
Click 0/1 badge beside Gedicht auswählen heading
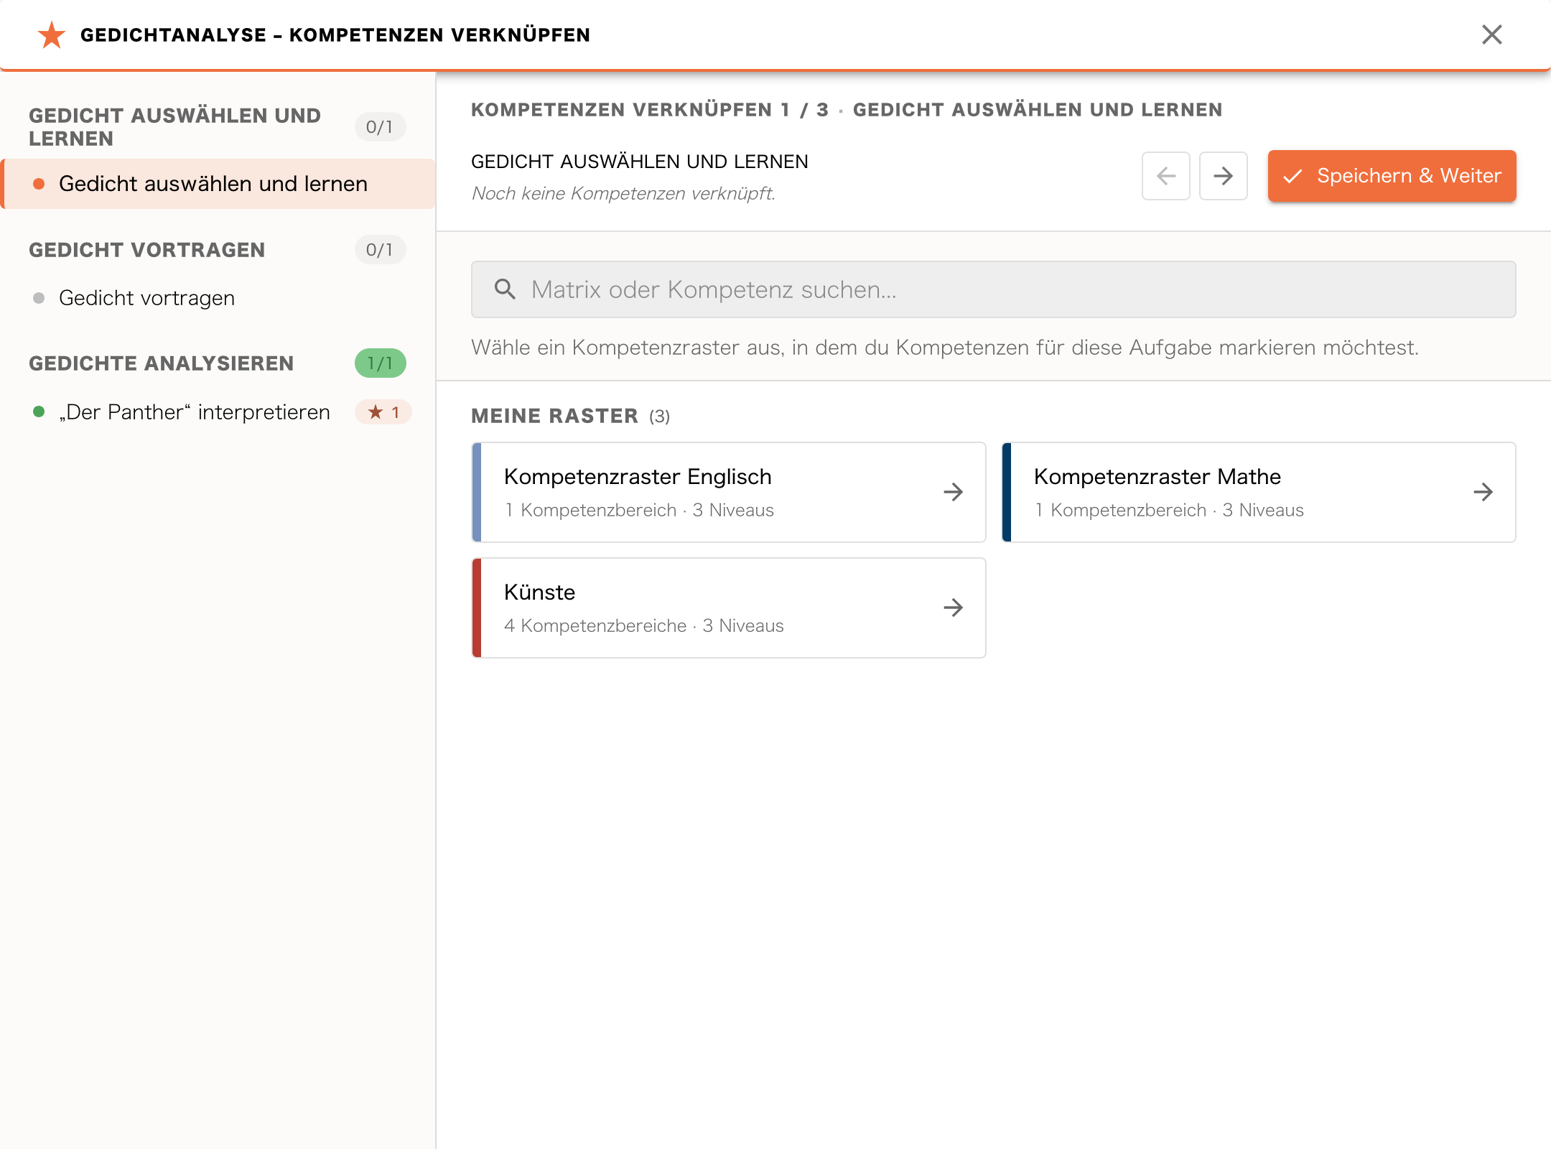380,127
